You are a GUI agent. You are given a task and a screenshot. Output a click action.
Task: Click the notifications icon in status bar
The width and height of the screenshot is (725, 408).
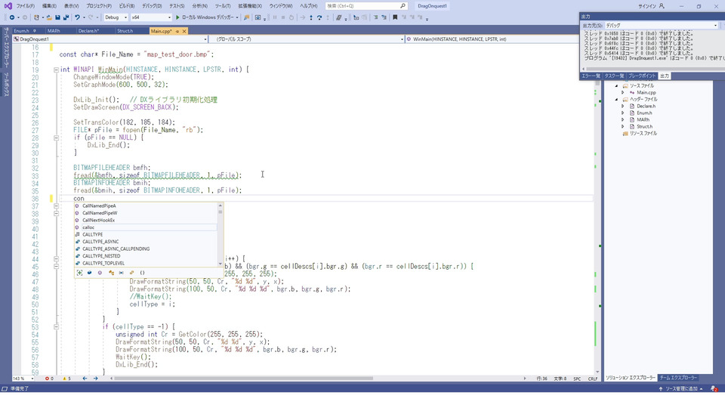[x=714, y=388]
